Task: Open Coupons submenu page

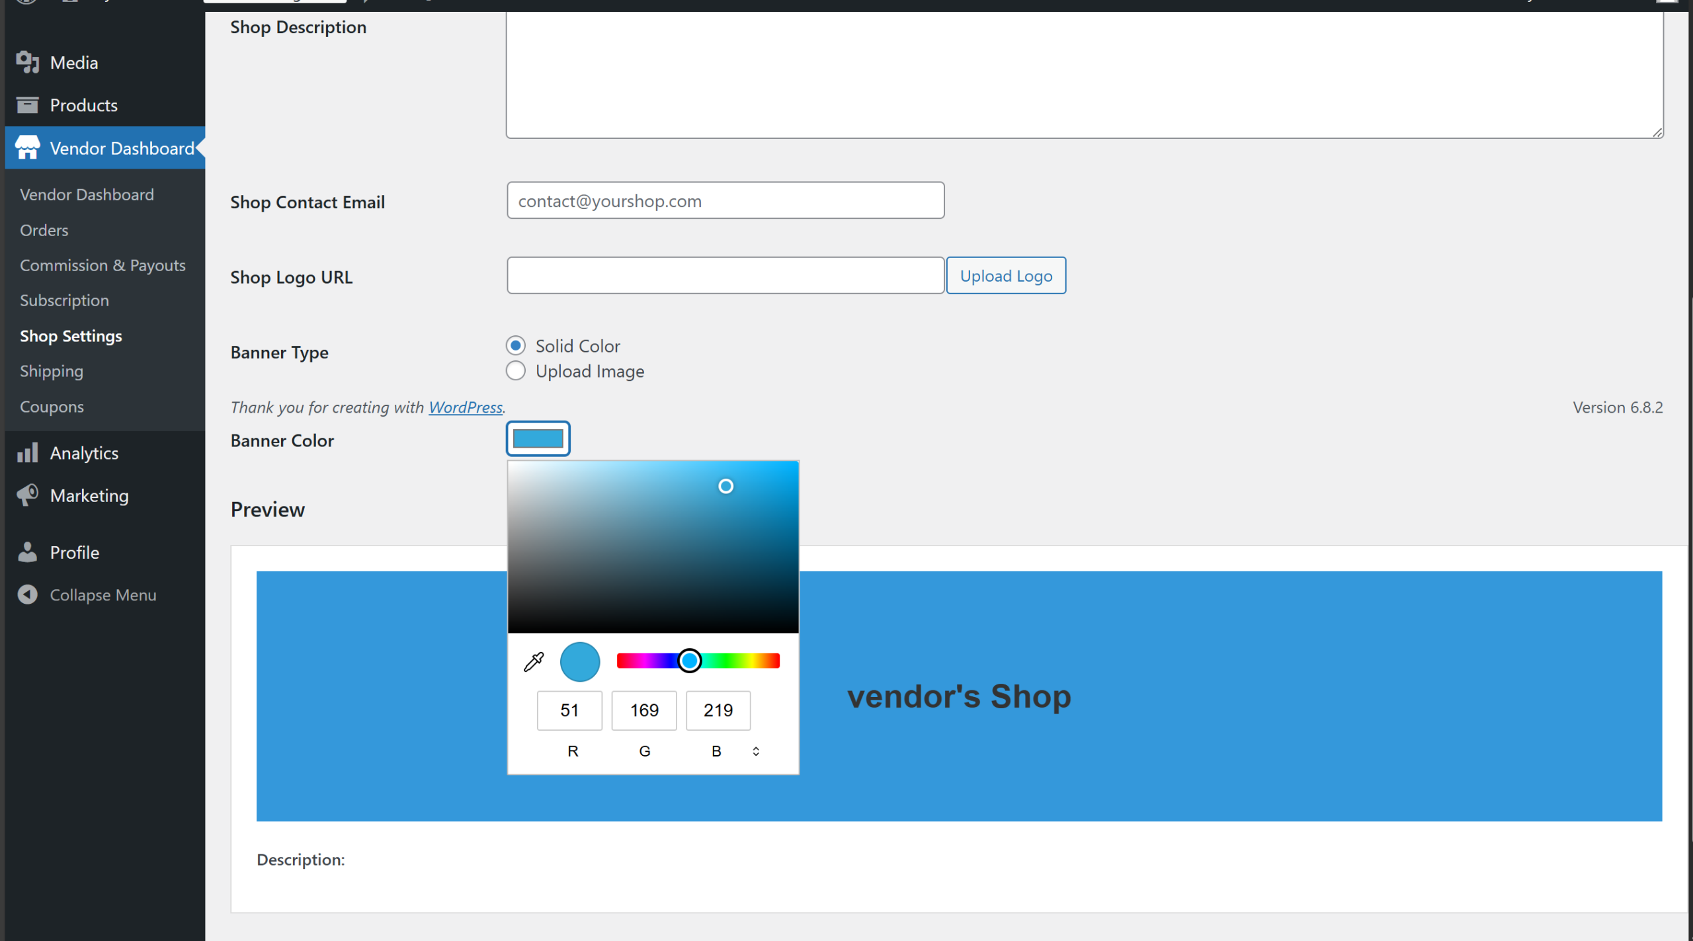Action: [52, 407]
